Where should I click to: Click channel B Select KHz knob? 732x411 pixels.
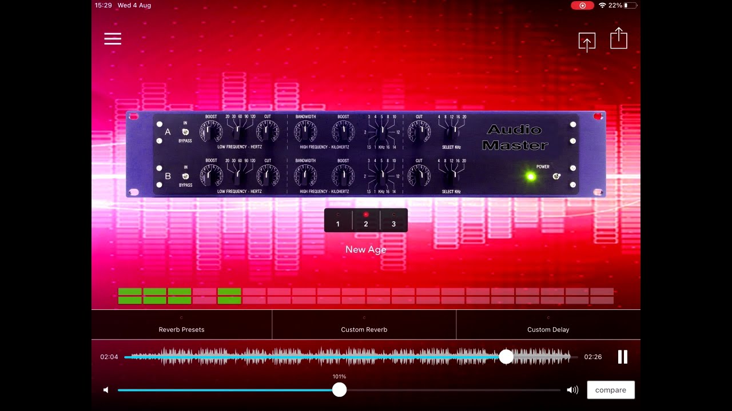[x=452, y=176]
